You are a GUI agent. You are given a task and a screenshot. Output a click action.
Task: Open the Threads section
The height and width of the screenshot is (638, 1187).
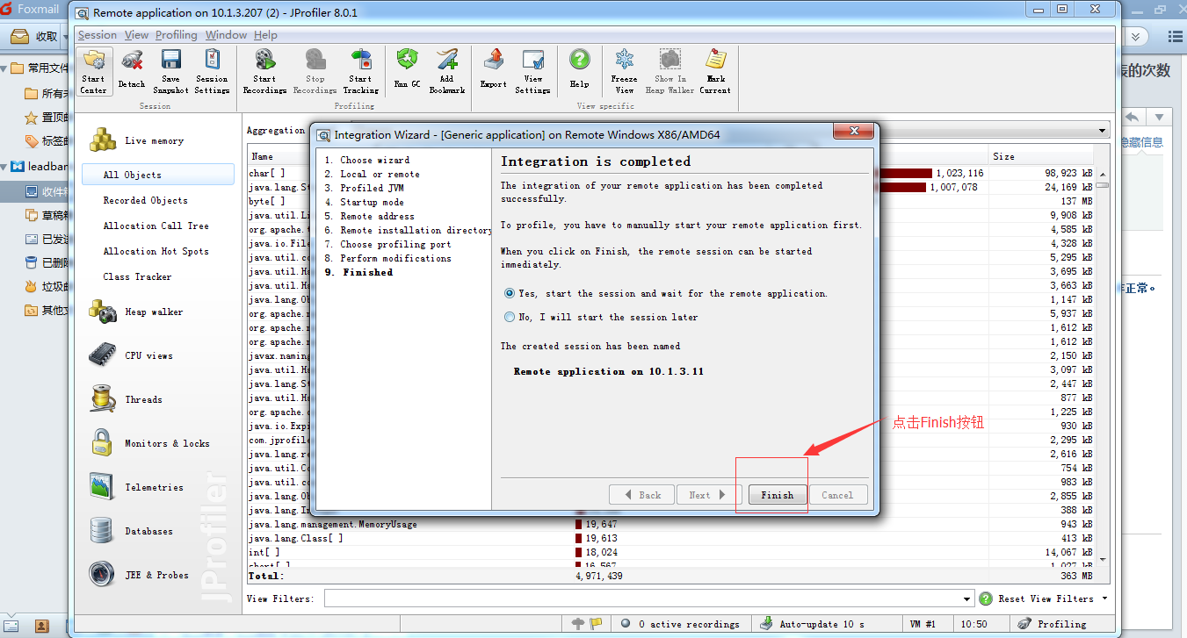point(143,399)
